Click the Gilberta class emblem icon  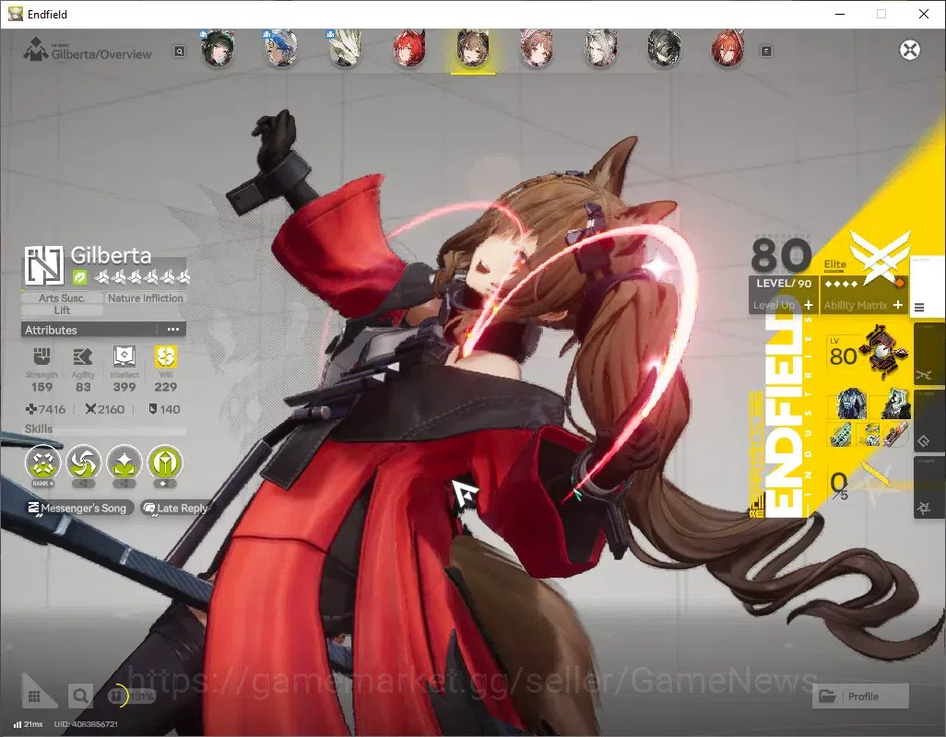click(x=44, y=264)
